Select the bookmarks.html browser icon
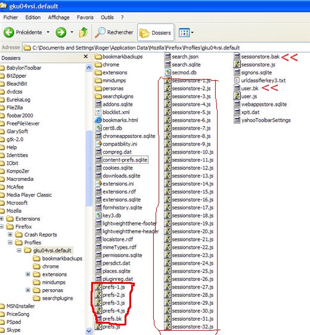This screenshot has height=335, width=310. pos(98,120)
